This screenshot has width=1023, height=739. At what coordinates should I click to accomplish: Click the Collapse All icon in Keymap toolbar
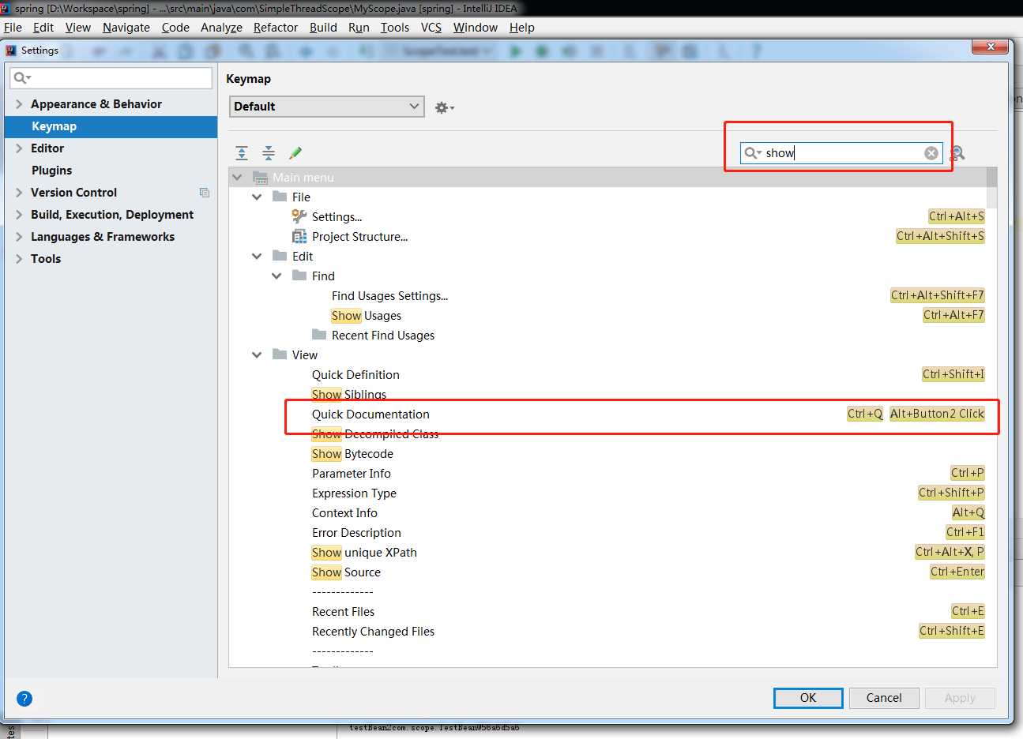coord(269,153)
